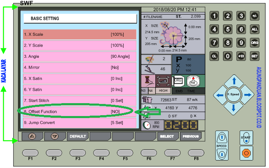Click the RPM speedometer gauge icon
Image resolution: width=269 pixels, height=168 pixels.
tap(147, 125)
